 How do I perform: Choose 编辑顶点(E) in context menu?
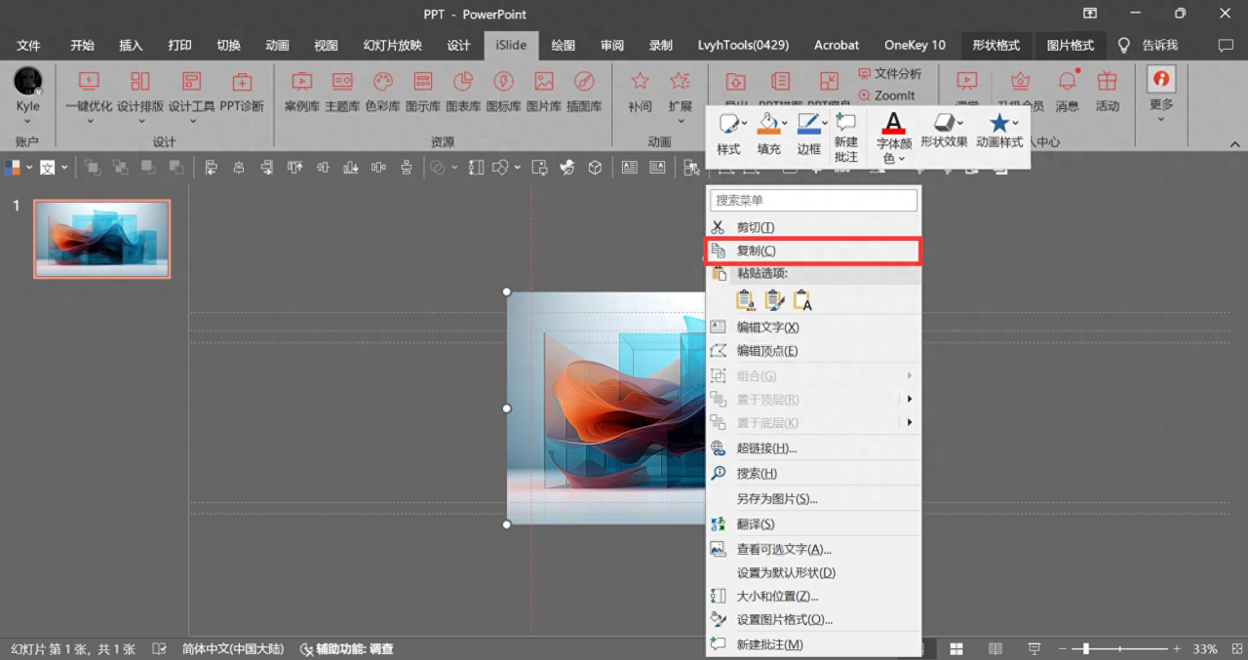click(814, 351)
